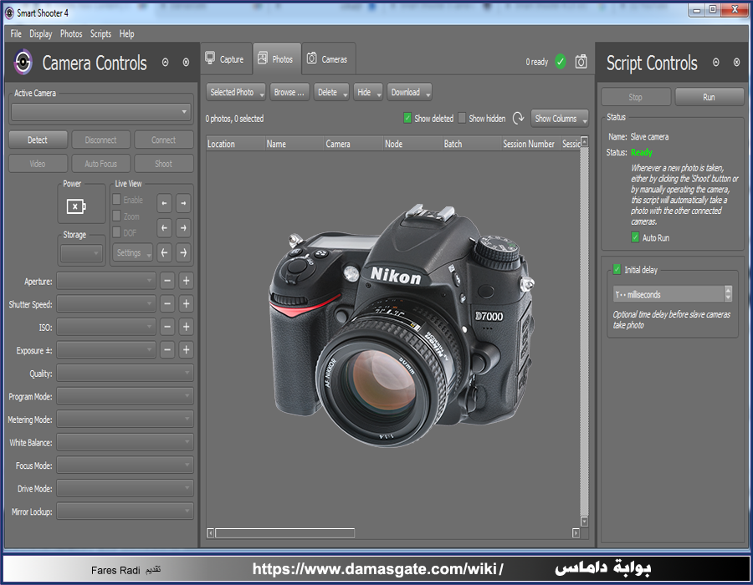Open the File menu

(16, 33)
